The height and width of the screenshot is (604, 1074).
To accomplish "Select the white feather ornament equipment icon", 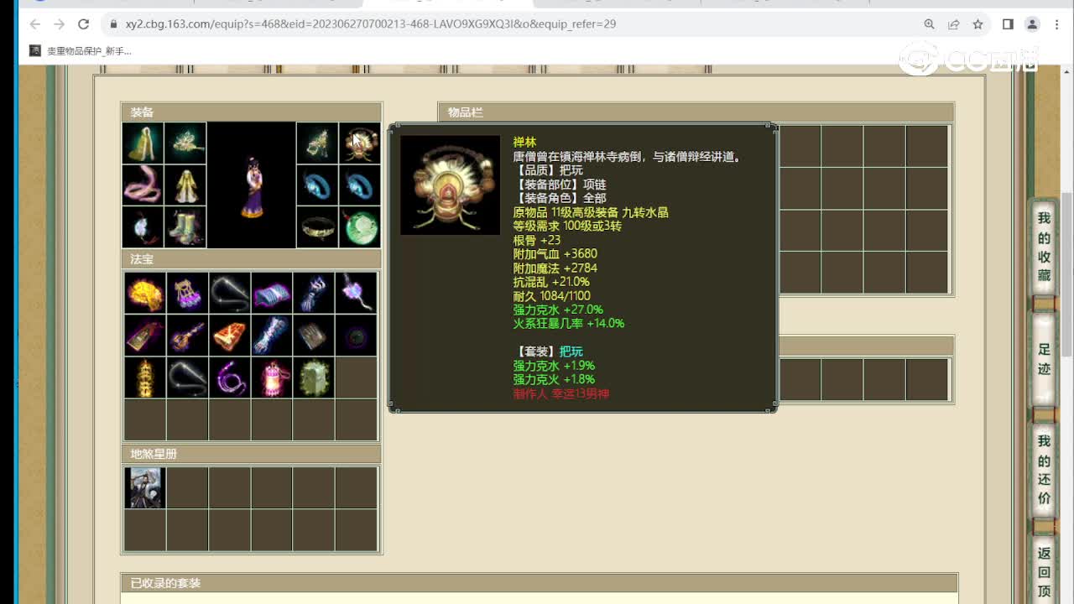I will (x=143, y=227).
